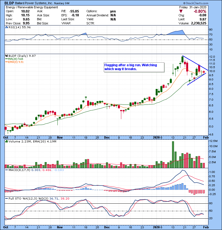
Task: Select the EMA(8) 9.91 legend entry
Action: tap(14, 62)
